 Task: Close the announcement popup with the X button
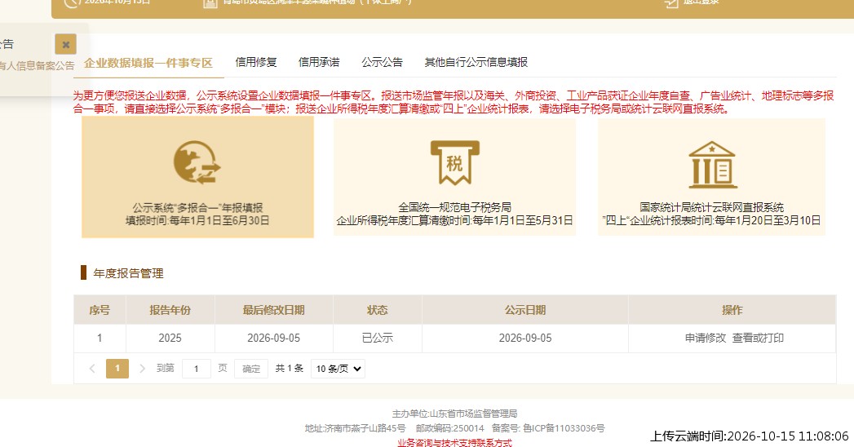[x=65, y=44]
